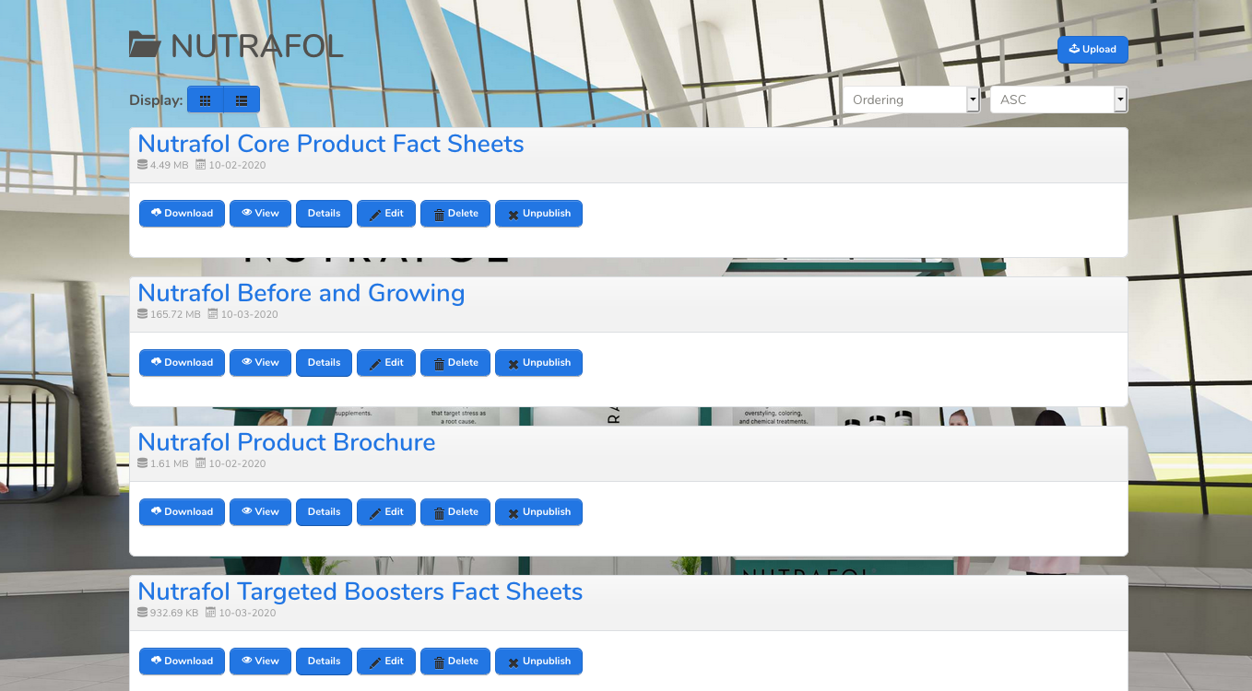
Task: Open Nutrafol Before and Growing title link
Action: coord(301,293)
